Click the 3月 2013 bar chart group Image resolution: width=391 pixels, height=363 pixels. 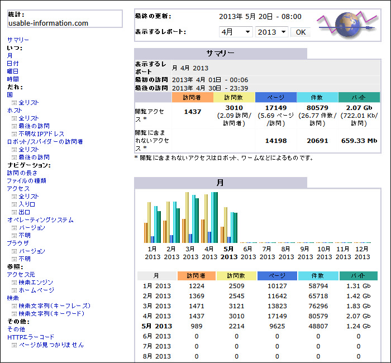pos(190,217)
